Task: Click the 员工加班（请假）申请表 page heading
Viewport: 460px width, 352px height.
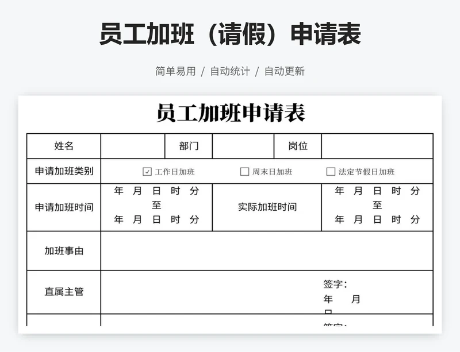Action: [x=230, y=34]
